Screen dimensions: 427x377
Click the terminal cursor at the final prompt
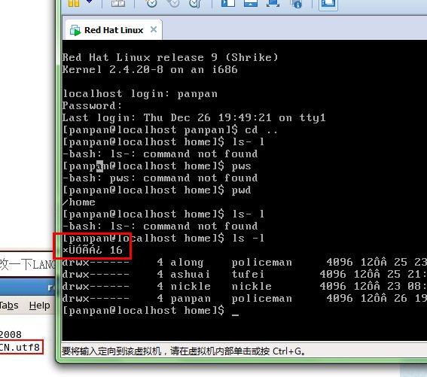click(x=235, y=315)
